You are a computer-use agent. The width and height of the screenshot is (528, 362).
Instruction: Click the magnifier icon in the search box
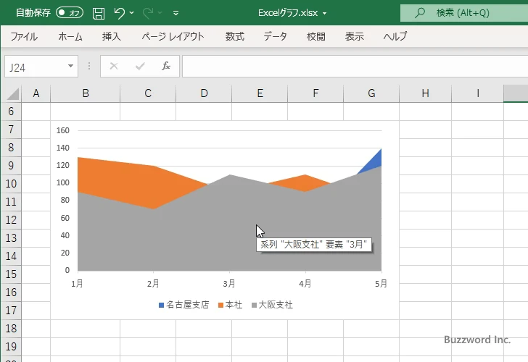419,13
